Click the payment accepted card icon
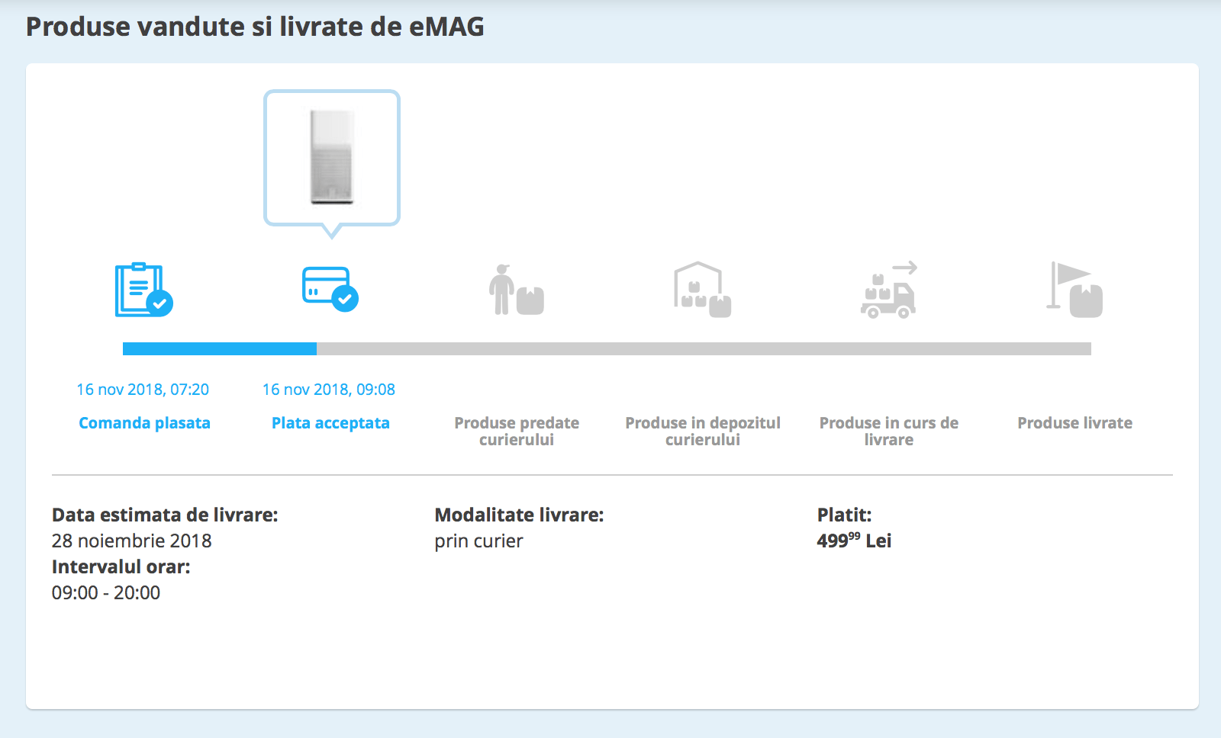 tap(330, 289)
